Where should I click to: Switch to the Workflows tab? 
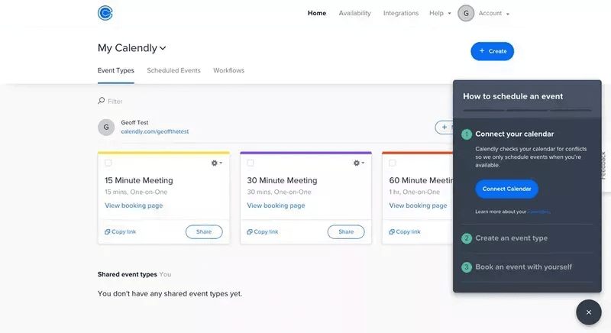[228, 70]
